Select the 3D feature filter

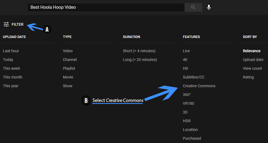(x=185, y=112)
